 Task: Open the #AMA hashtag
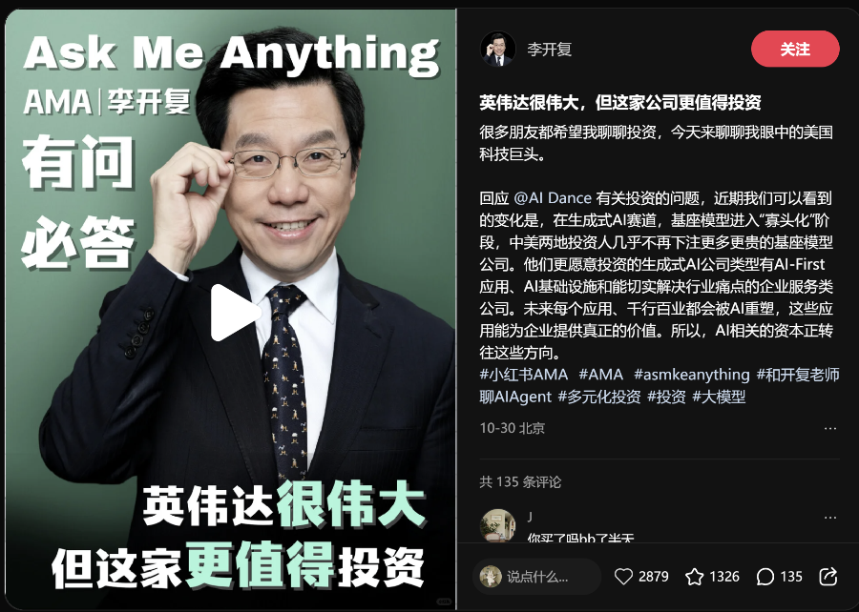(x=601, y=375)
